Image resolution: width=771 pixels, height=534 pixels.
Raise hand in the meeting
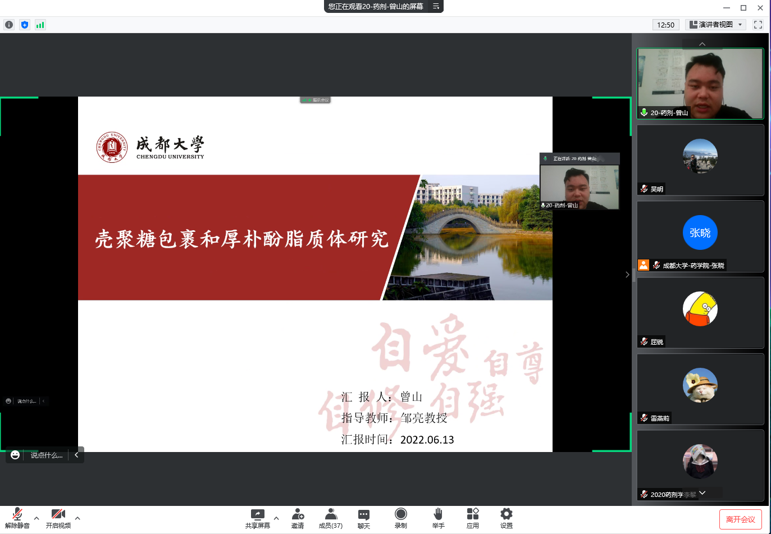pos(438,518)
